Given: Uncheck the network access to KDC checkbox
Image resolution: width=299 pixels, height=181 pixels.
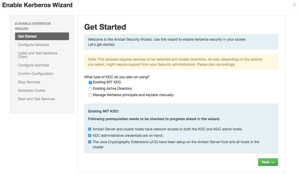Looking at the screenshot, I should (90, 129).
